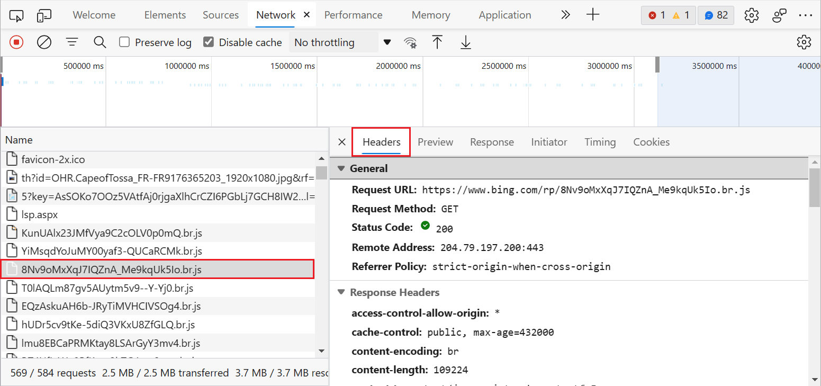Import a HAR file
The image size is (821, 386).
click(x=437, y=42)
